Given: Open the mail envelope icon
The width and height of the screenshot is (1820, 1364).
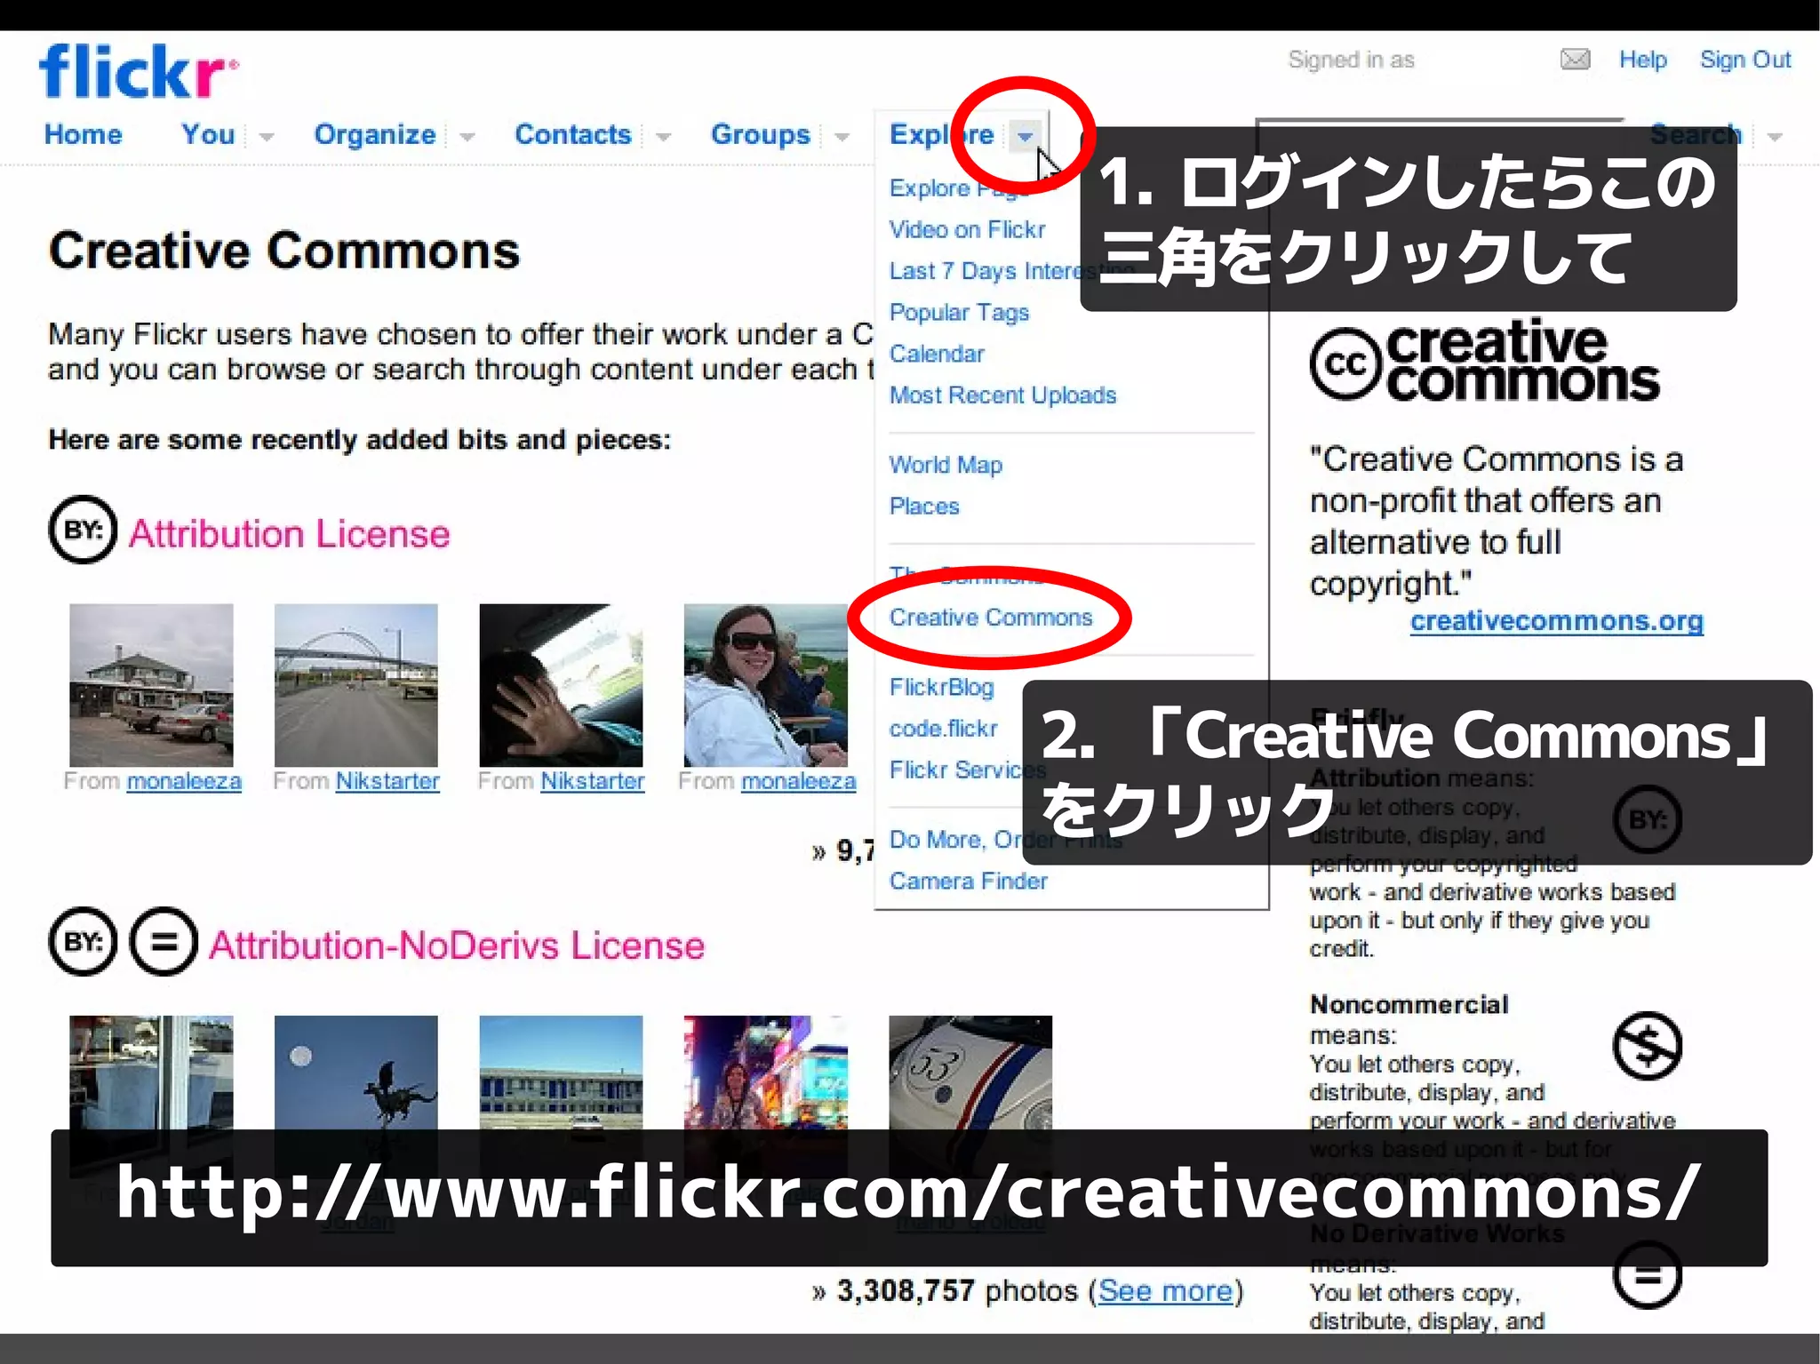Looking at the screenshot, I should tap(1575, 60).
